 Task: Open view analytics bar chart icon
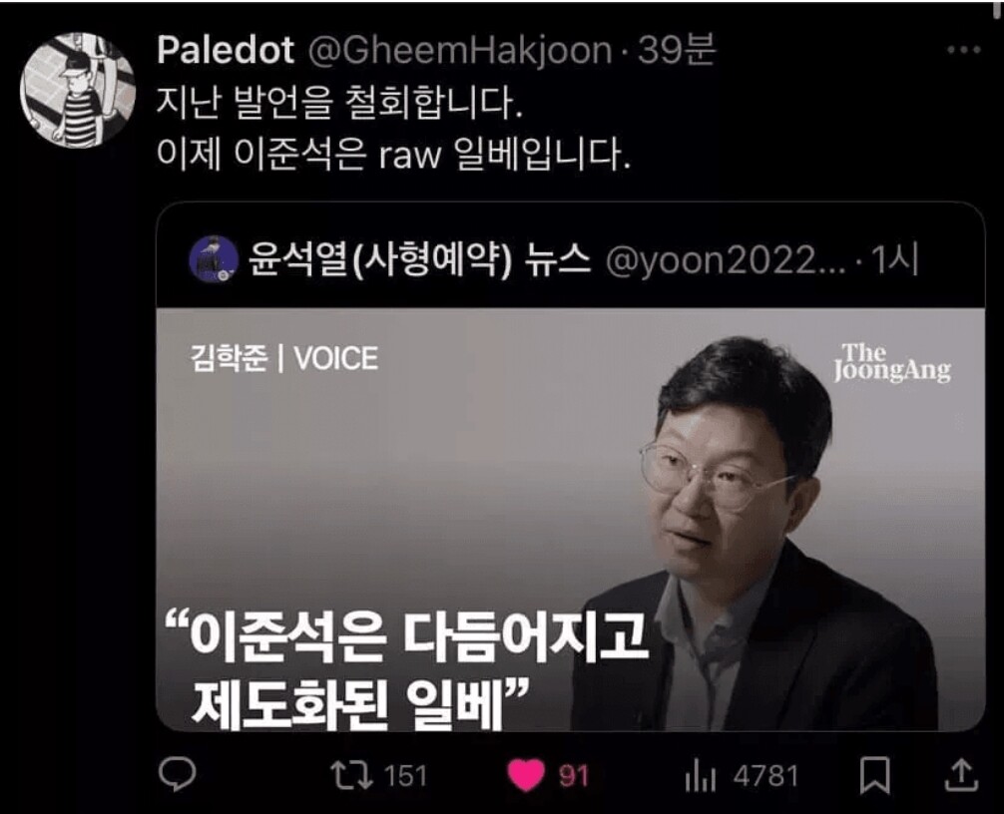click(x=700, y=776)
